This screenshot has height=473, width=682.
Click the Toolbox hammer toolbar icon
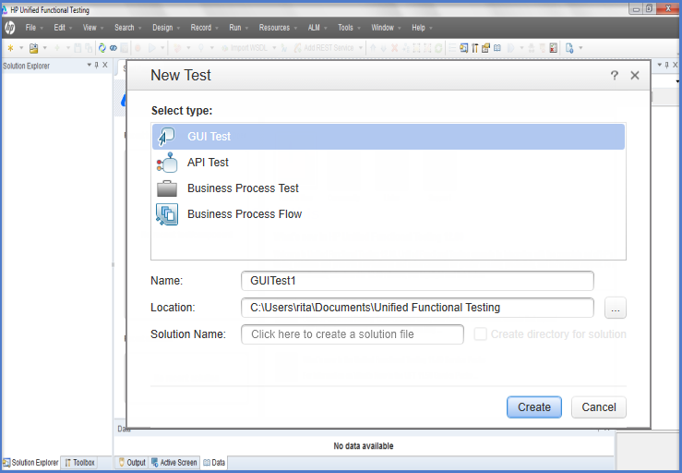coord(475,48)
